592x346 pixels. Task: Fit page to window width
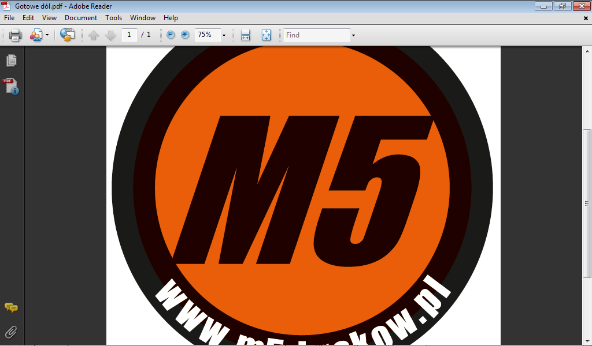coord(245,35)
